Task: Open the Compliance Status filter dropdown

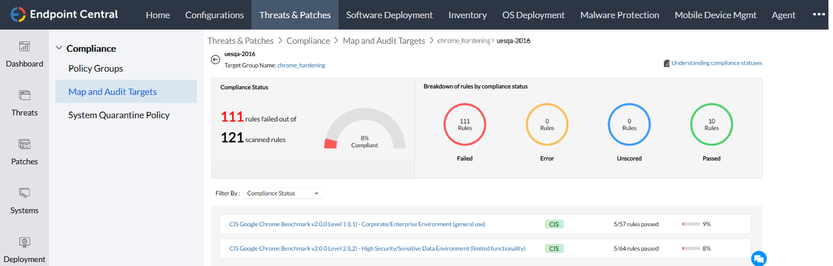Action: pos(283,193)
